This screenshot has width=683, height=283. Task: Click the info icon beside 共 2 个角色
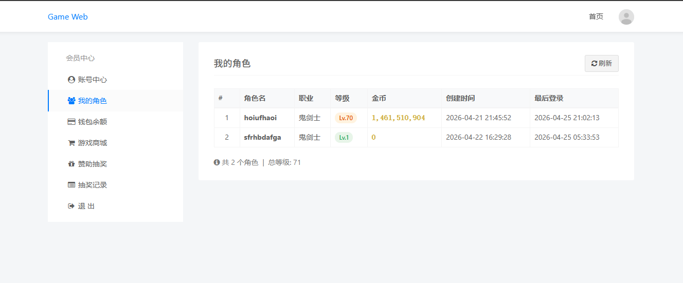coord(217,162)
